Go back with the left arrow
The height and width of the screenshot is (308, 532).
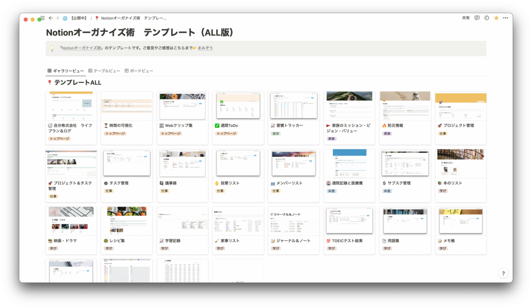click(x=51, y=18)
